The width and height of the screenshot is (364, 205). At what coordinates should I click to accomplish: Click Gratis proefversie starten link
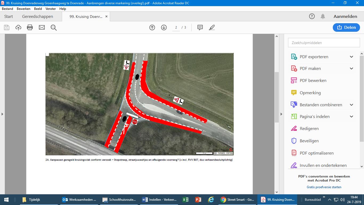coord(324,187)
